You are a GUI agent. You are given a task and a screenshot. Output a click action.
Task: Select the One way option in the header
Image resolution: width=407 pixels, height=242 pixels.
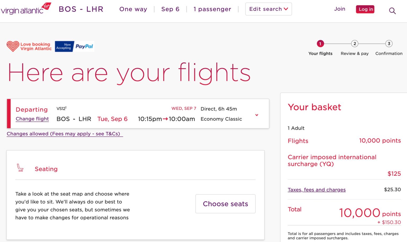[x=133, y=9]
